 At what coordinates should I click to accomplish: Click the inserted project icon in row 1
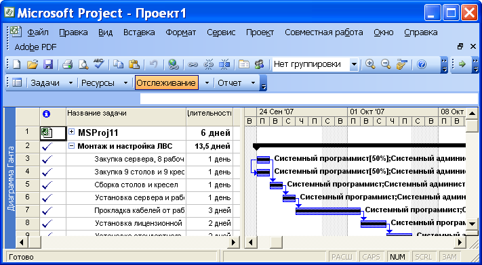point(46,133)
